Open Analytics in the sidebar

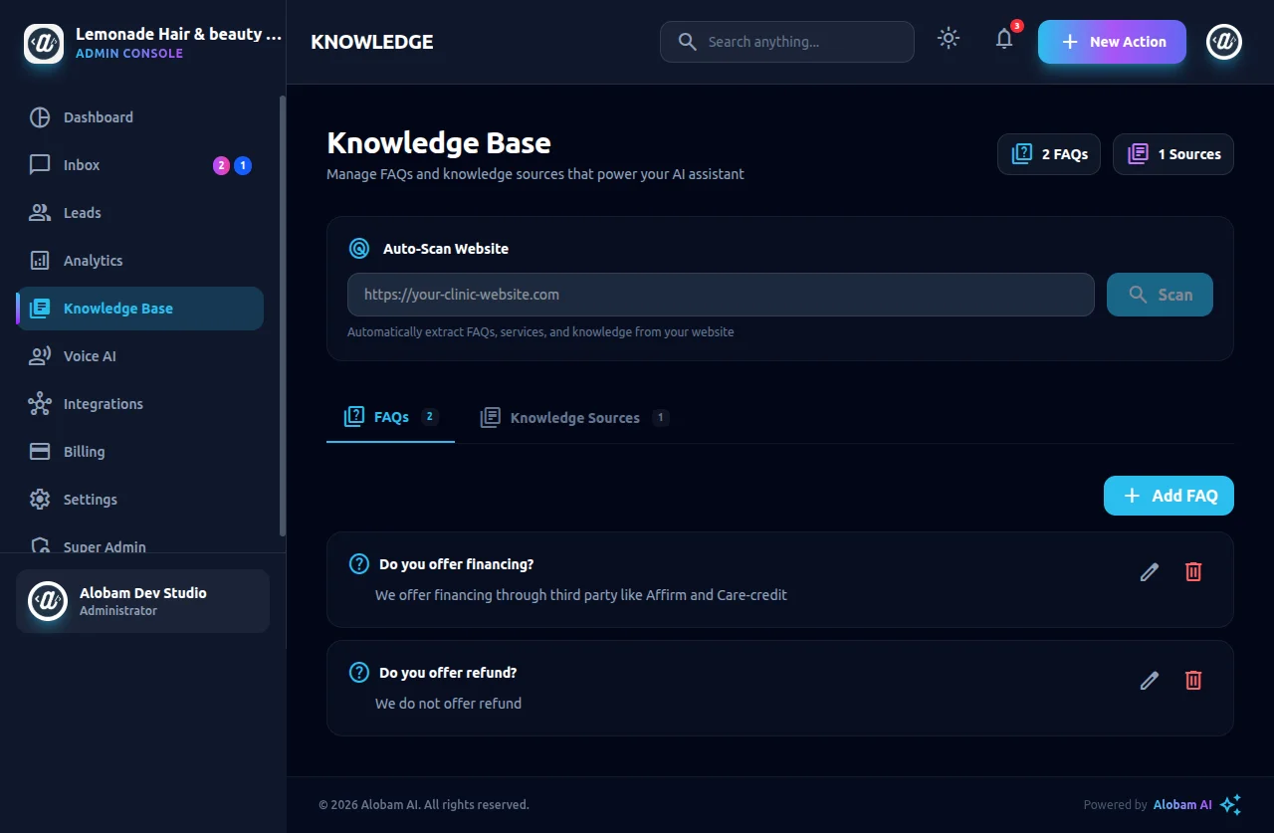140,261
